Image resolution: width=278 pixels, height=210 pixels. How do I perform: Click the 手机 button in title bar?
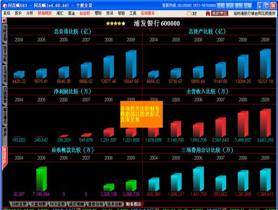[221, 6]
